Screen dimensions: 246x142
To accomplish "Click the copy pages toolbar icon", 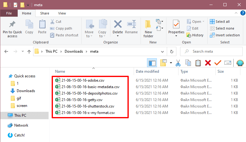I will click(x=188, y=63).
